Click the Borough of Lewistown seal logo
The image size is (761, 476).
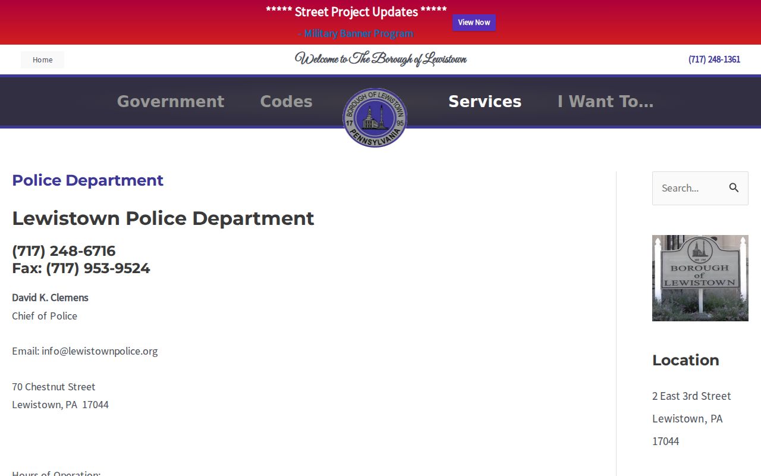(375, 118)
